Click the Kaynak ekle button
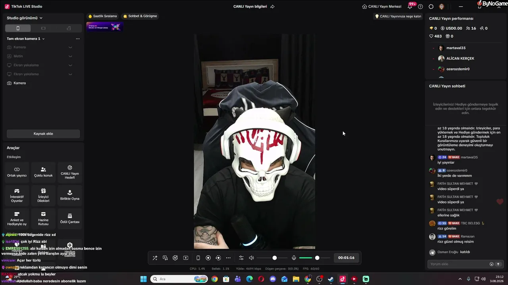 (43, 134)
